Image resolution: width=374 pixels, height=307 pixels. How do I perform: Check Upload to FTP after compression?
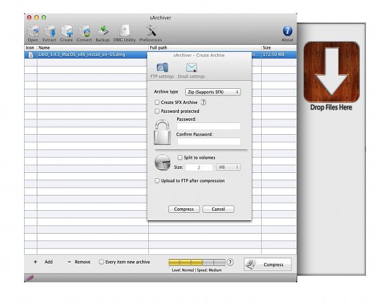(x=157, y=181)
